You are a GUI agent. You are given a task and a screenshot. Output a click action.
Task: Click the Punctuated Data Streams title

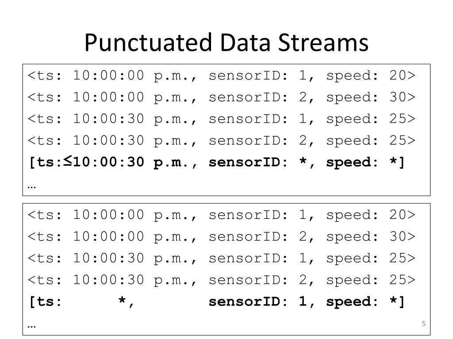coord(226,43)
